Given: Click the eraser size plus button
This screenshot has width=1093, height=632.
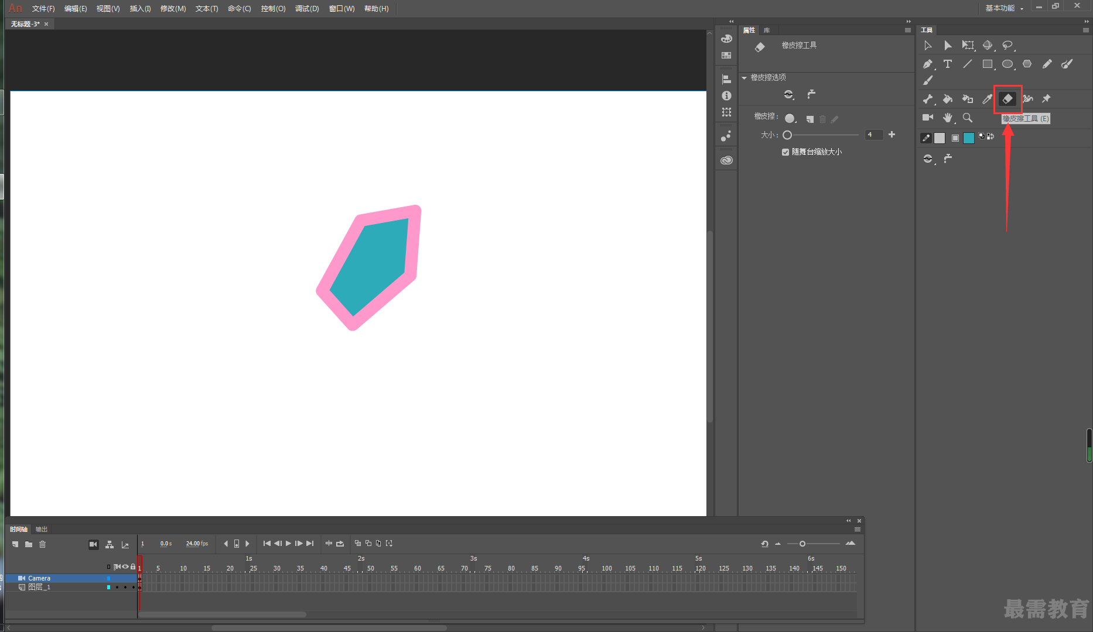Looking at the screenshot, I should [x=892, y=135].
